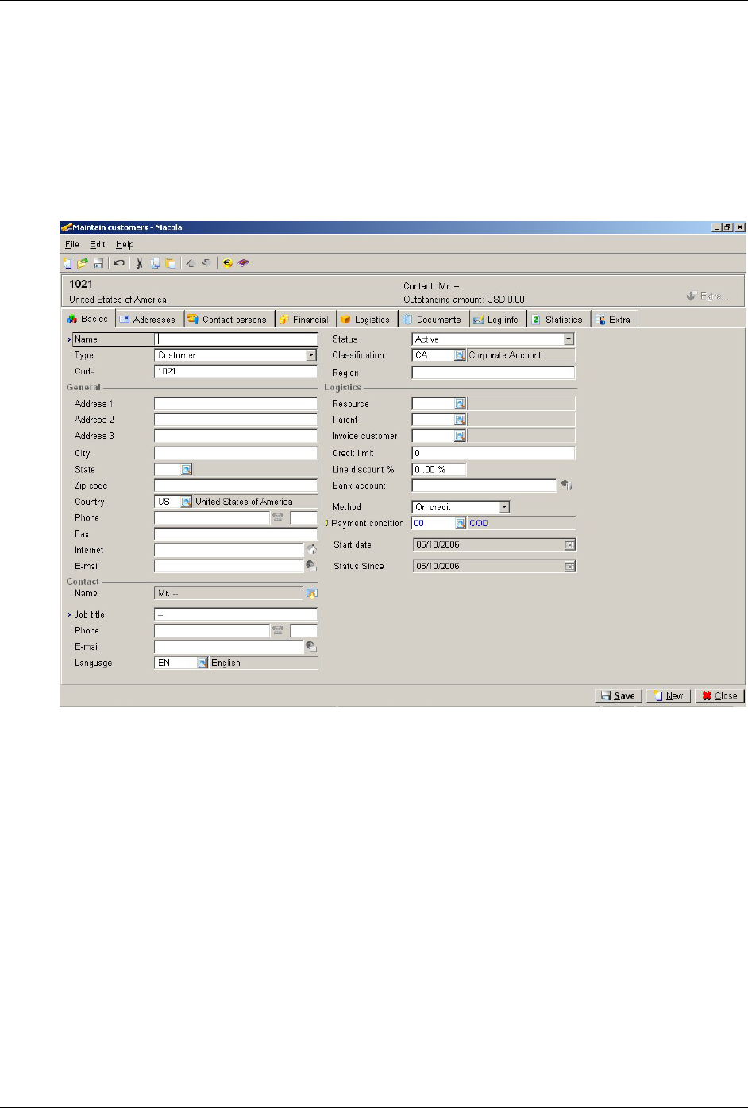748x1108 pixels.
Task: Open the Payment condition lookup icon
Action: point(460,523)
